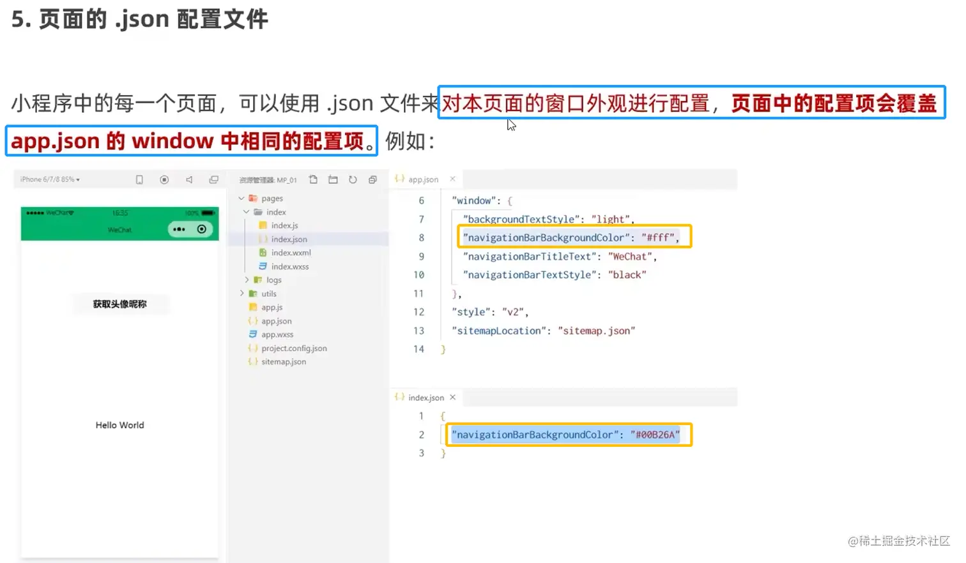Click the navigationBarTextStyle "black" line
966x563 pixels.
(x=555, y=275)
